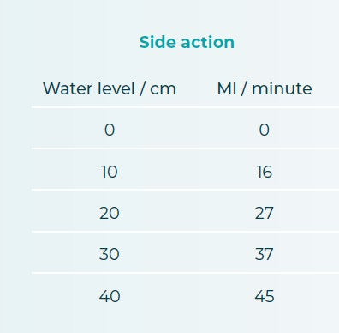
Task: Click the Side action heading
Action: click(187, 42)
